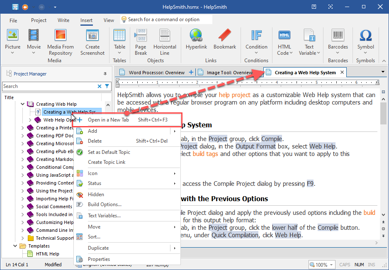Click the plus icon to add a tab

pyautogui.click(x=191, y=72)
